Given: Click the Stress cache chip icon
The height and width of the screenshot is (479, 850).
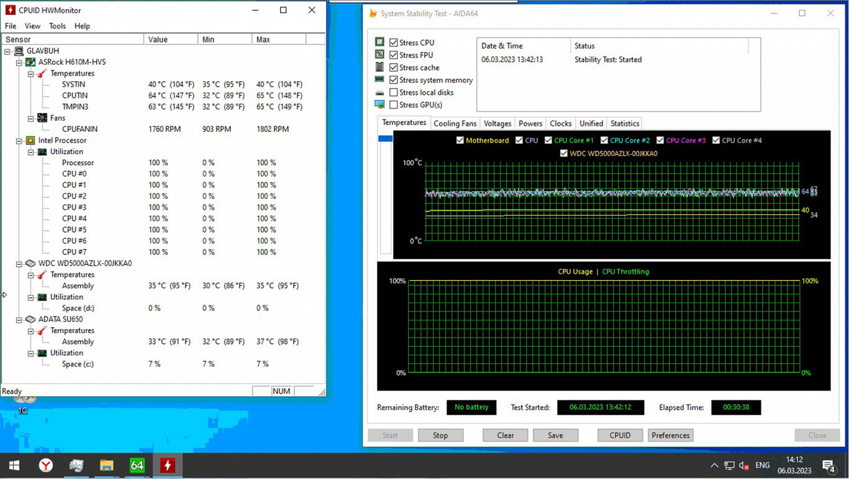Looking at the screenshot, I should click(379, 67).
